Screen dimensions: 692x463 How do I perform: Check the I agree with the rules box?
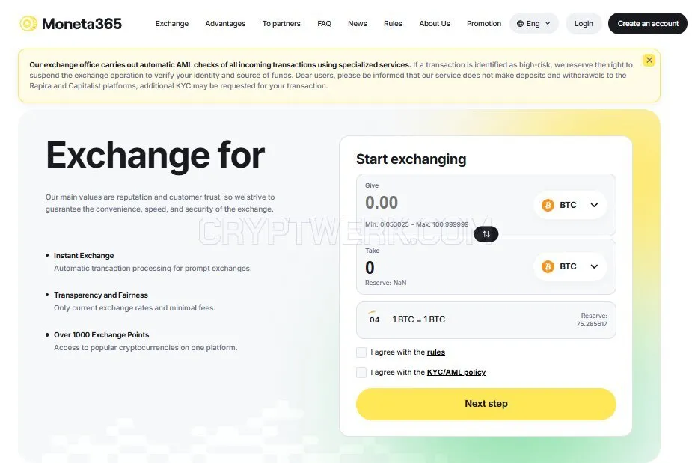[361, 352]
